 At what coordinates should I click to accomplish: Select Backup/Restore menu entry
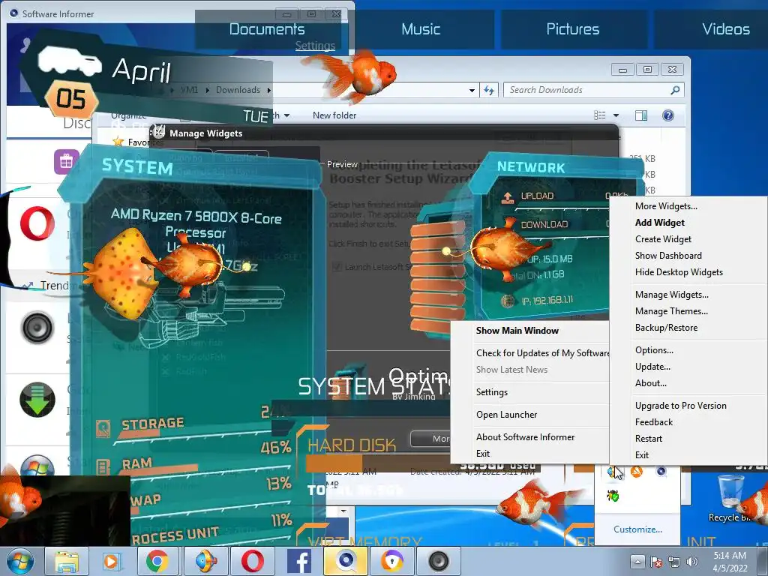pyautogui.click(x=666, y=328)
